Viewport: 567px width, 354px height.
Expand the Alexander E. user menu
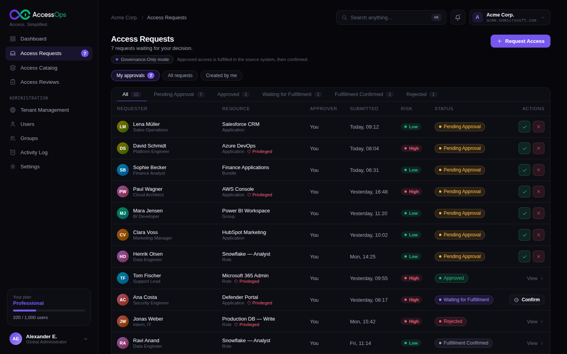click(x=49, y=339)
